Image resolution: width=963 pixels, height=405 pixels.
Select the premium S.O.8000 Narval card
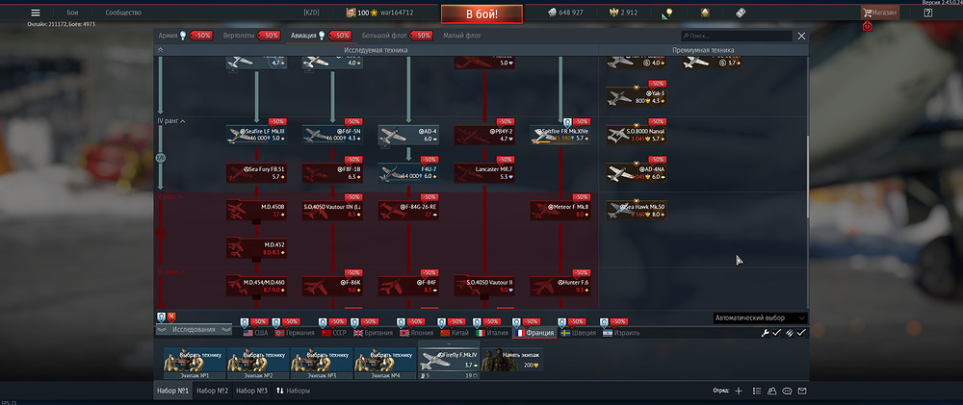click(637, 135)
